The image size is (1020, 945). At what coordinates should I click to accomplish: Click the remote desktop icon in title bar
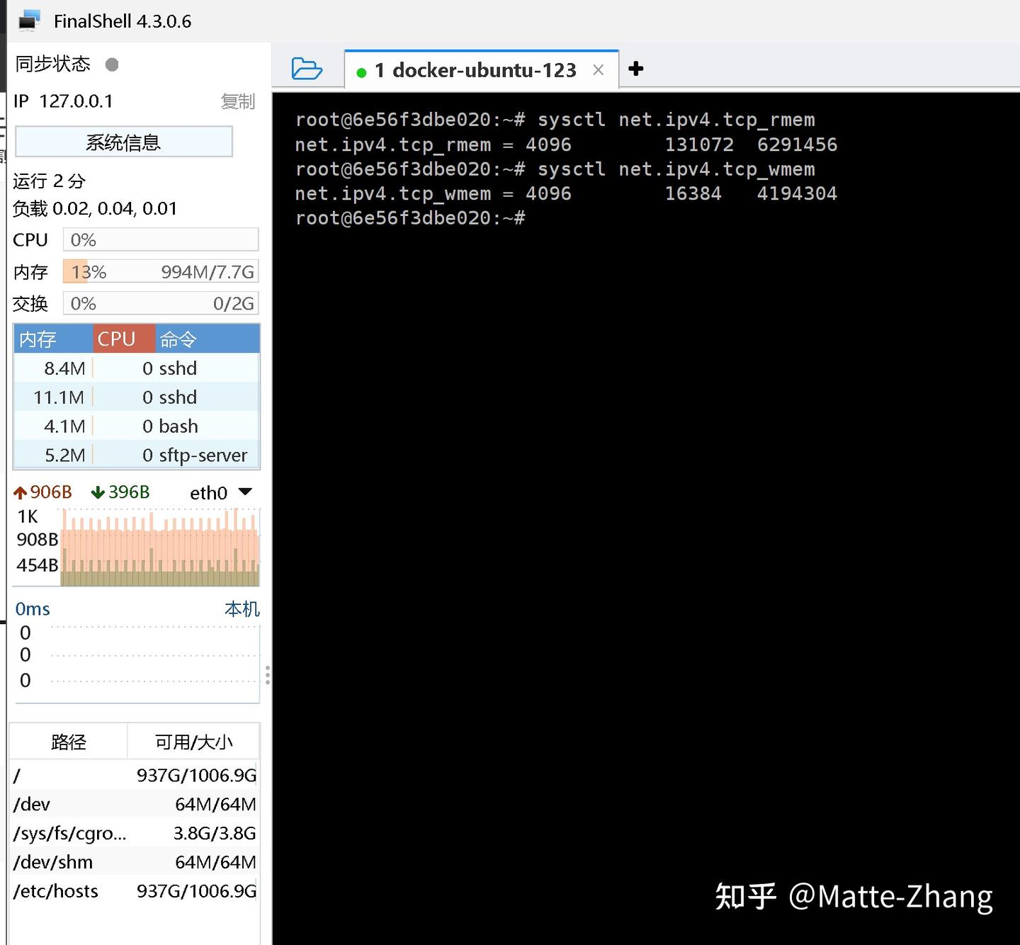click(28, 21)
